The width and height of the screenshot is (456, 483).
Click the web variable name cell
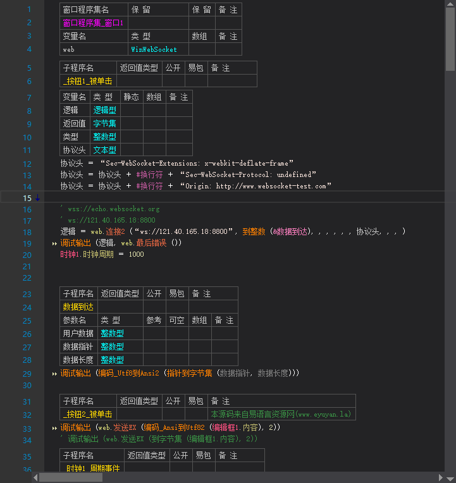[94, 49]
